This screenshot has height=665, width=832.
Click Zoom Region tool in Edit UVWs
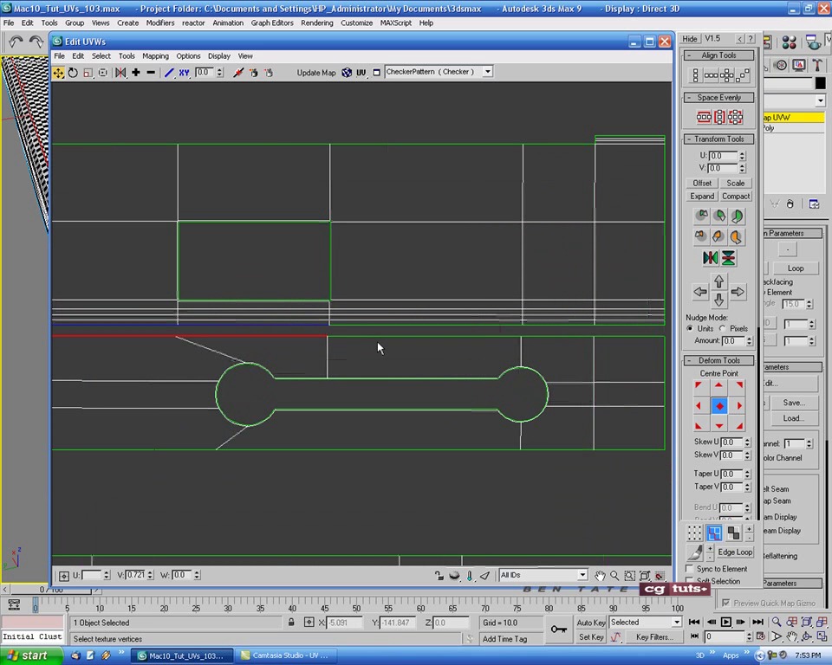pos(630,576)
